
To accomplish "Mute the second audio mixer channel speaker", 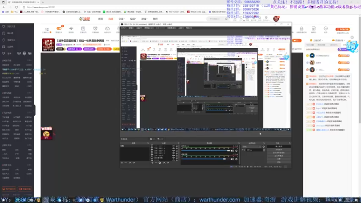I will point(232,159).
